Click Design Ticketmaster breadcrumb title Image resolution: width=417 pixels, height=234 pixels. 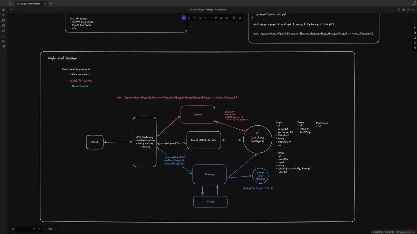point(216,9)
